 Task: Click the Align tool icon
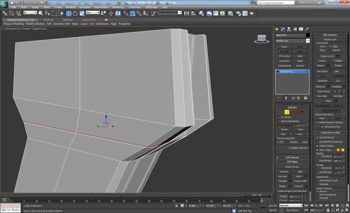click(193, 13)
